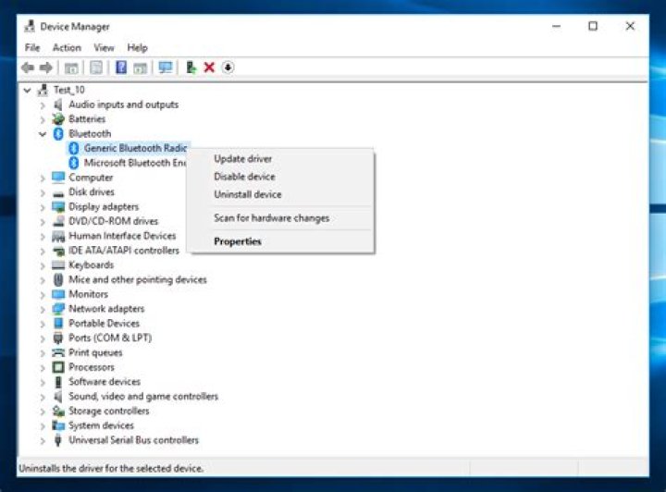Expand Sound, video and game controllers
Screen dimensions: 666x492
43,397
